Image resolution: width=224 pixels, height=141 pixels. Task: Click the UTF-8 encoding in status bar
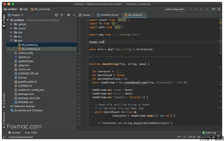pyautogui.click(x=192, y=137)
